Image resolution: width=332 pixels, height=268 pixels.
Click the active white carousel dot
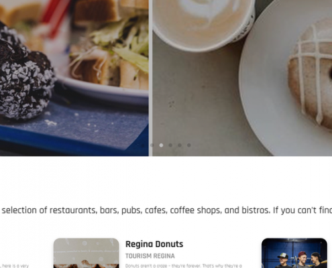(161, 145)
